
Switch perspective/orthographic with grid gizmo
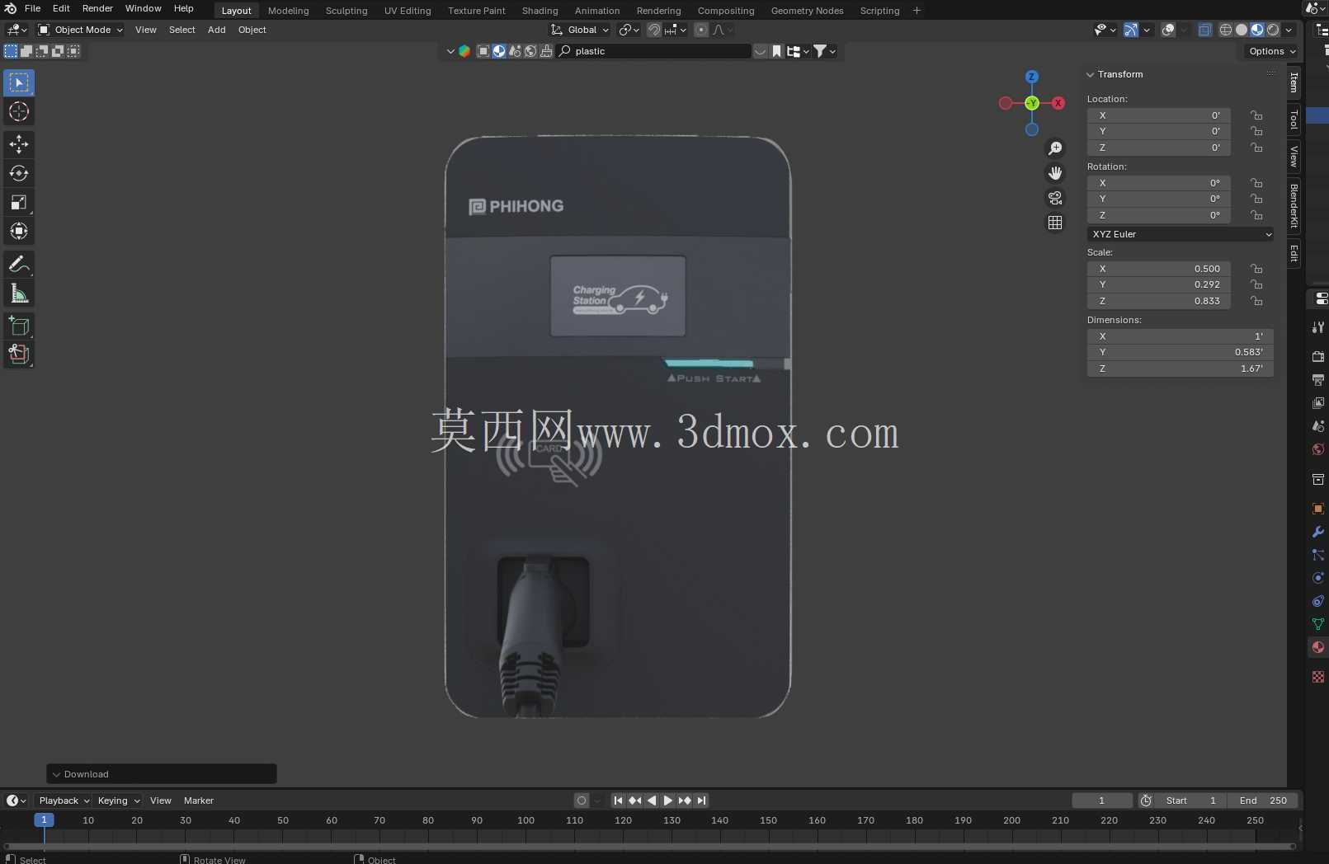[1055, 223]
